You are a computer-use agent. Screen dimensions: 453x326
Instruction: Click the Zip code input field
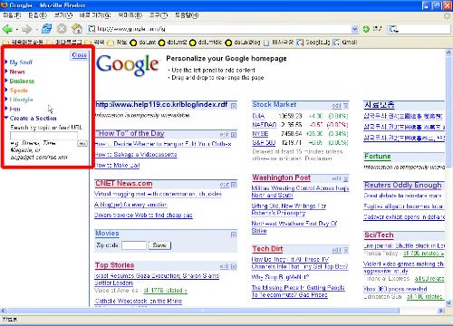pos(134,245)
